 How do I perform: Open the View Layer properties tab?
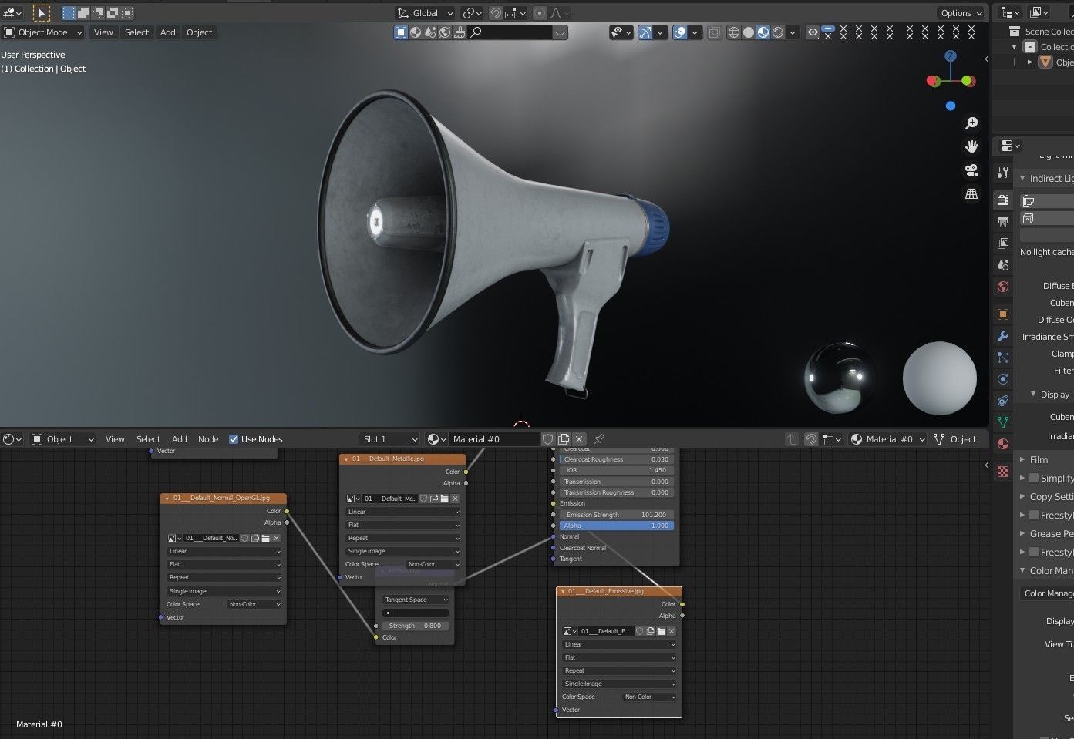[x=1002, y=244]
